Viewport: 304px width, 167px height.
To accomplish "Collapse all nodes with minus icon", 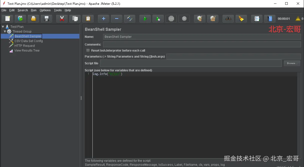I will [116, 19].
